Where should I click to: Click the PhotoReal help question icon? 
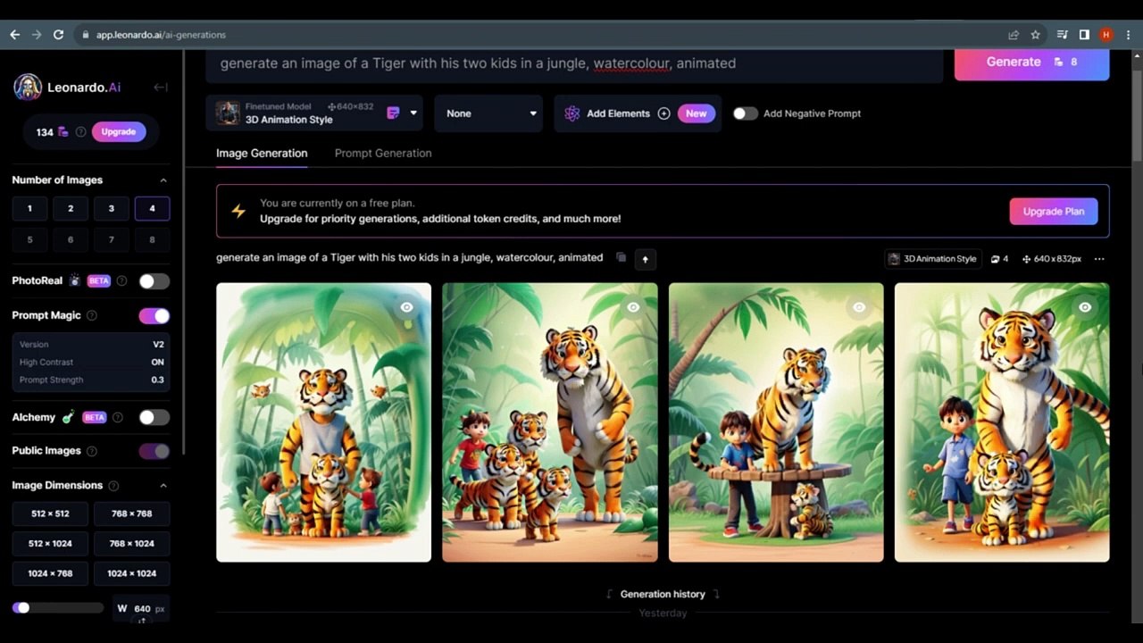coord(121,280)
